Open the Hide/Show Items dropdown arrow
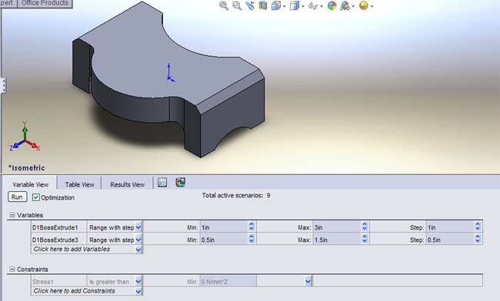The image size is (500, 301). (x=322, y=6)
